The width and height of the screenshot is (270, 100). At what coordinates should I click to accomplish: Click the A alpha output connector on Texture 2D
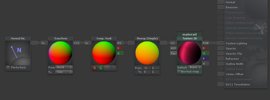tap(205, 63)
